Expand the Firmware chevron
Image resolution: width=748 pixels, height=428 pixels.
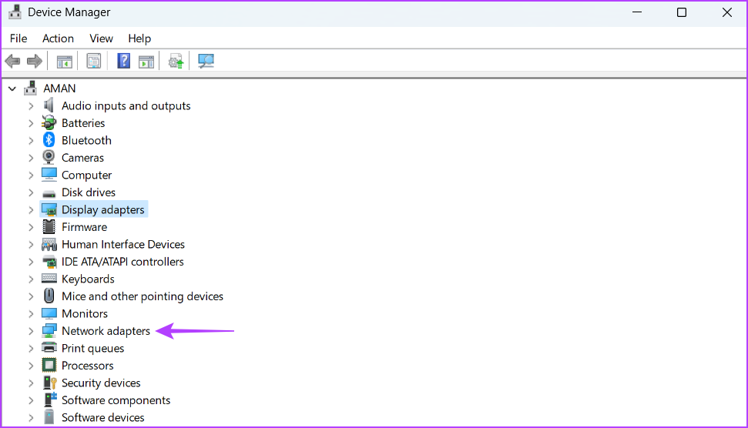coord(31,227)
